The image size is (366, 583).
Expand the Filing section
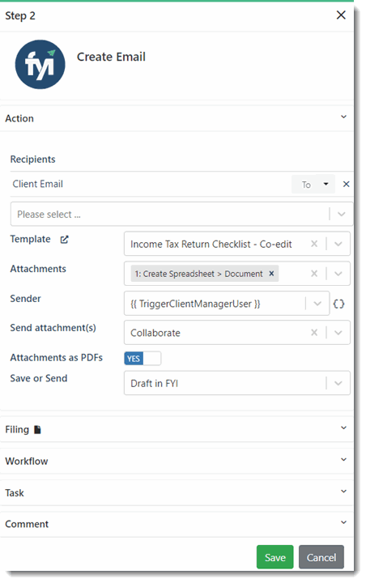(177, 429)
